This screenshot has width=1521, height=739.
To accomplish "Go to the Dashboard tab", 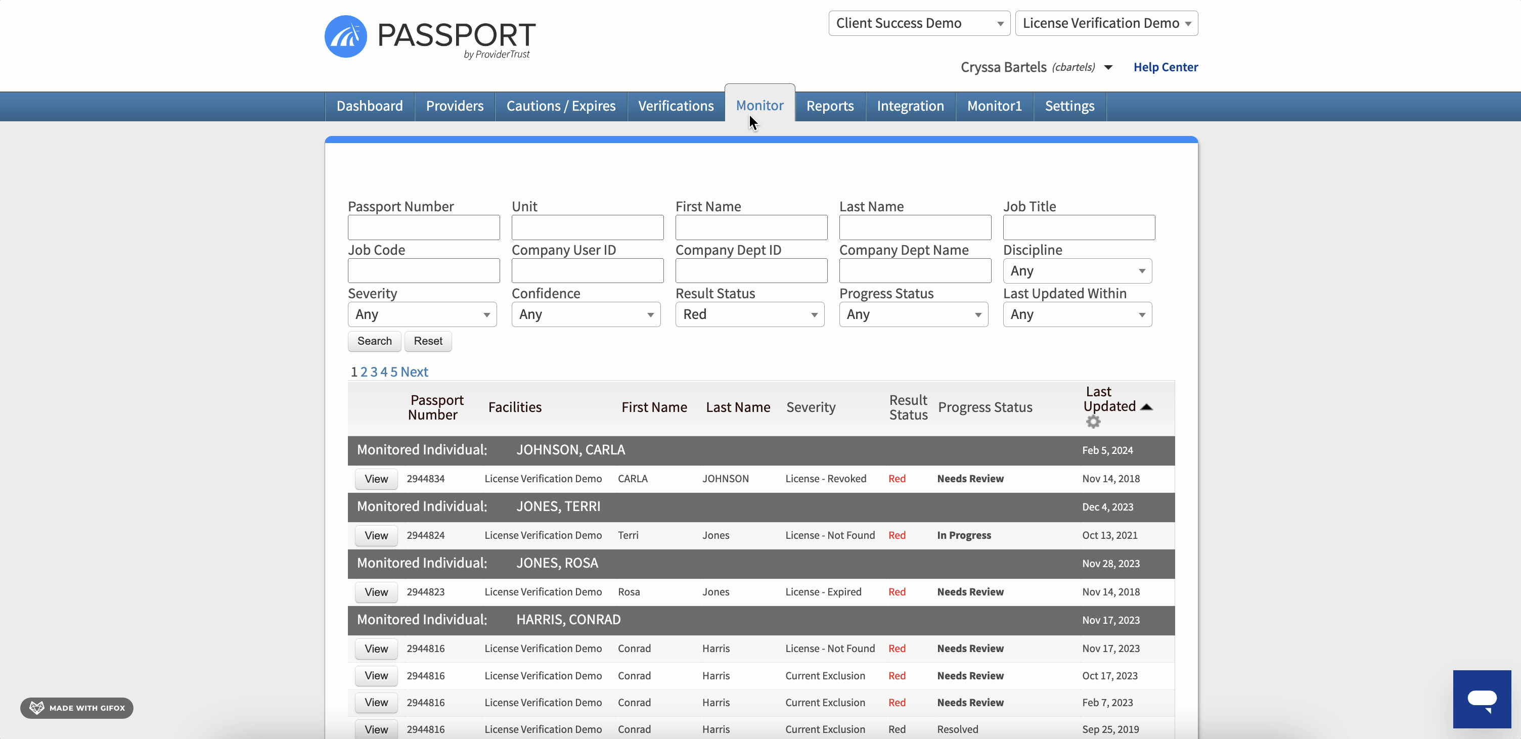I will coord(370,106).
